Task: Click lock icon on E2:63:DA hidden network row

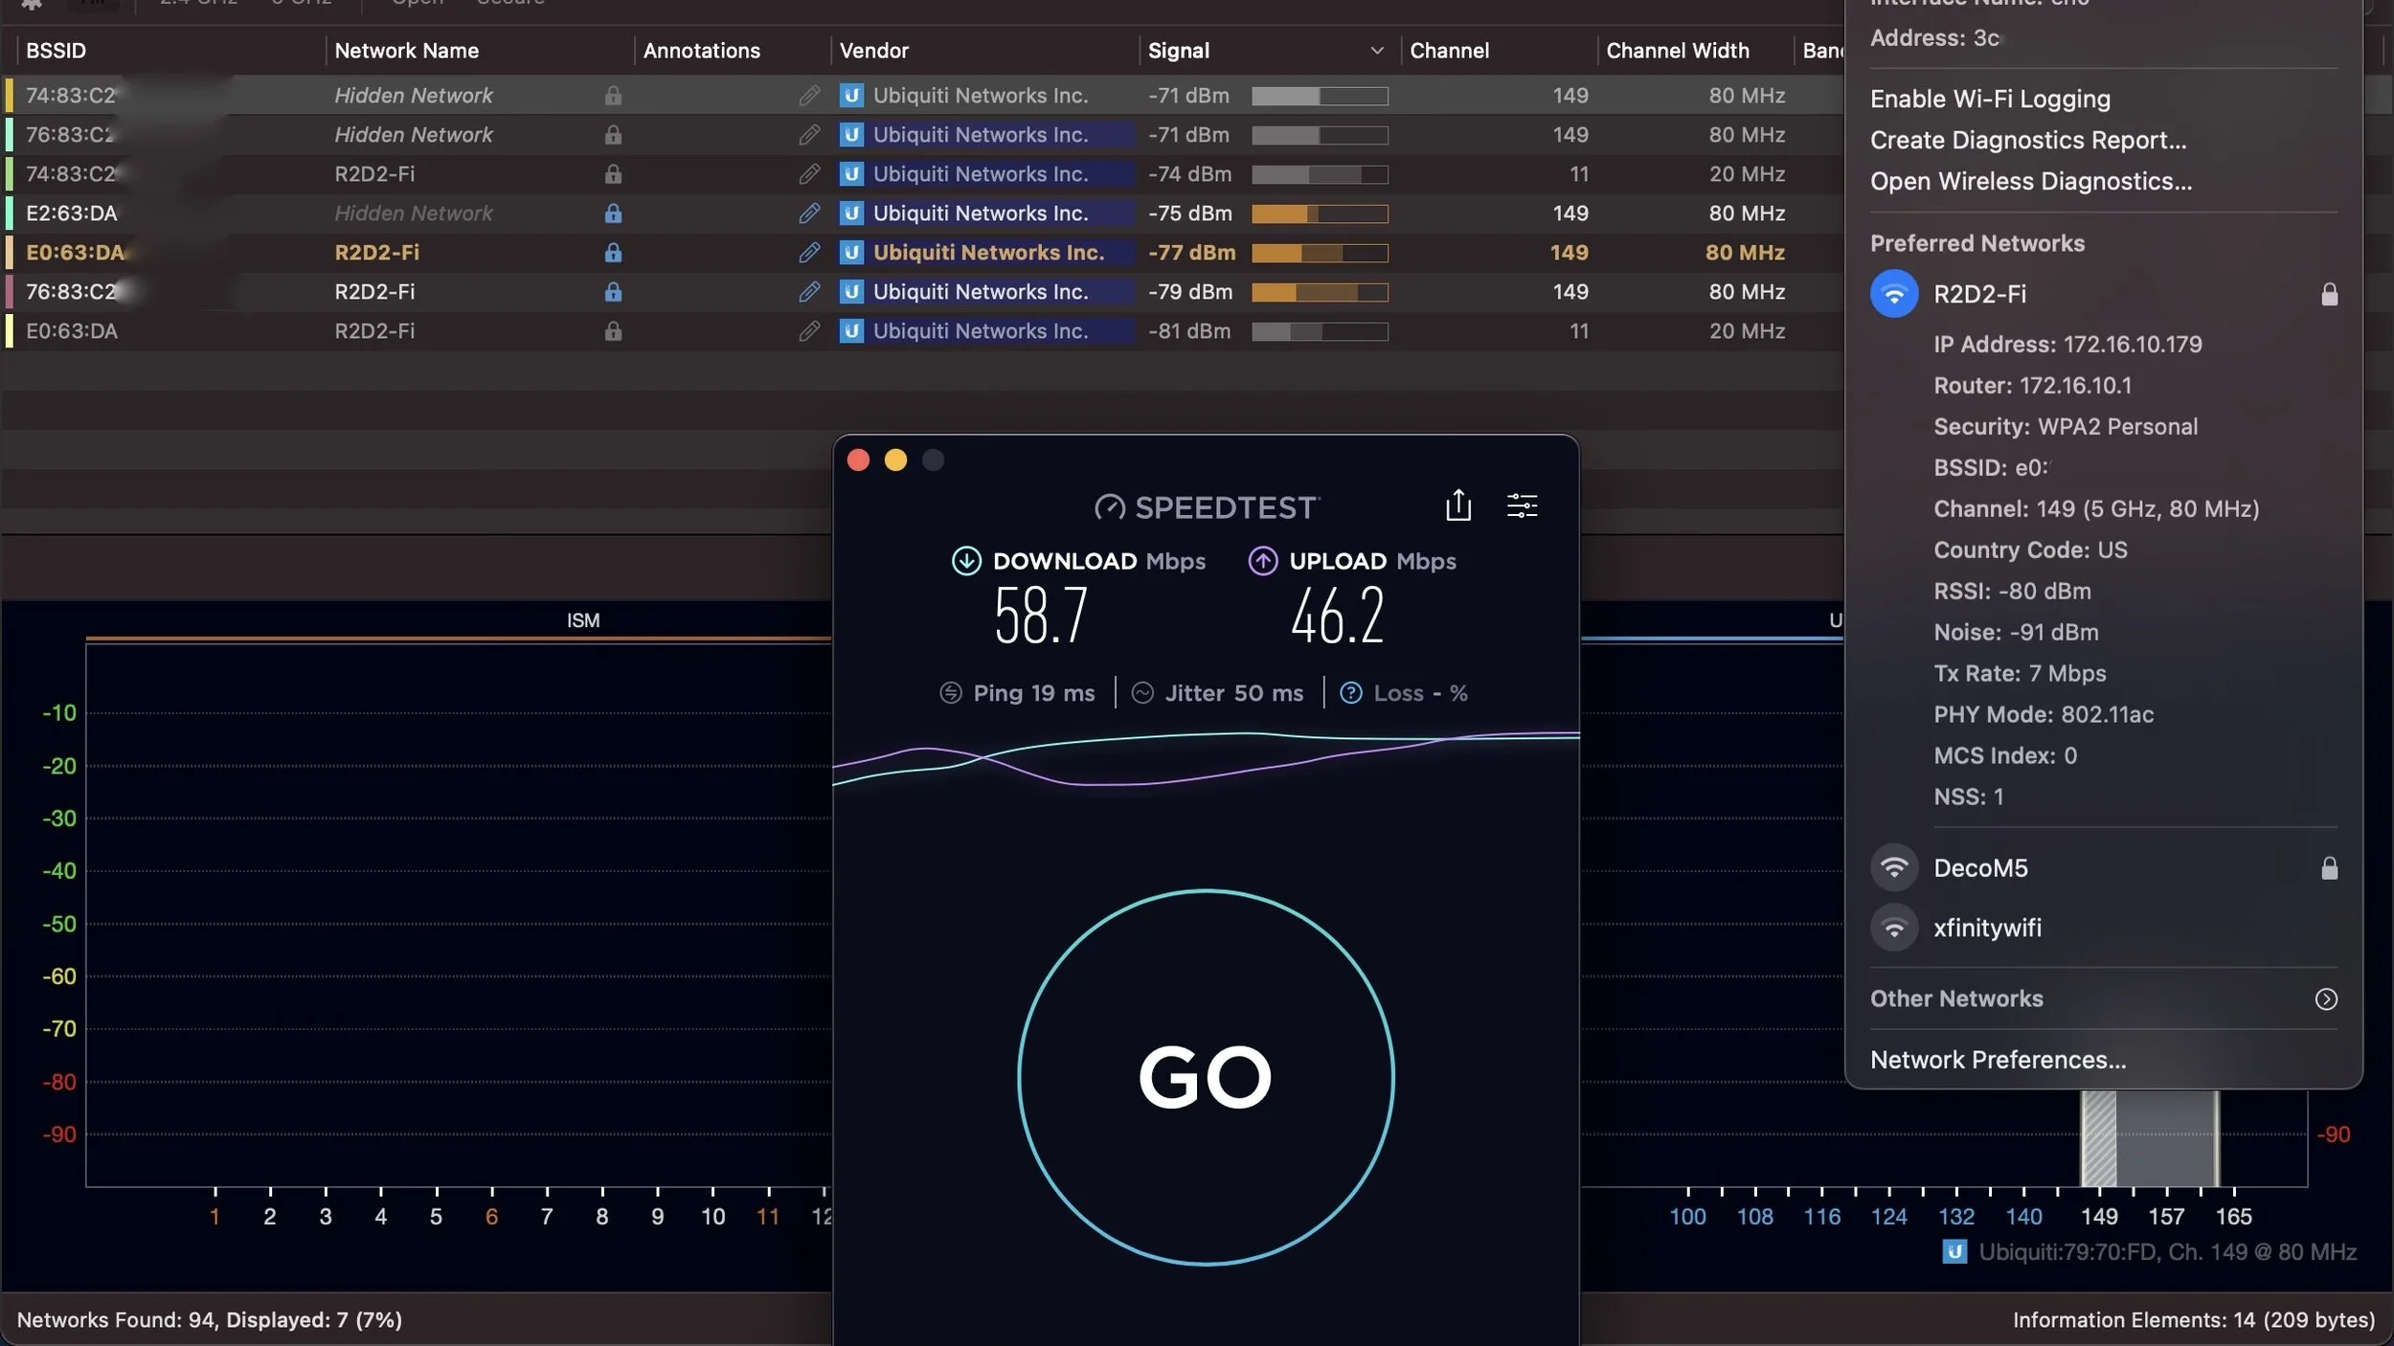Action: (x=613, y=213)
